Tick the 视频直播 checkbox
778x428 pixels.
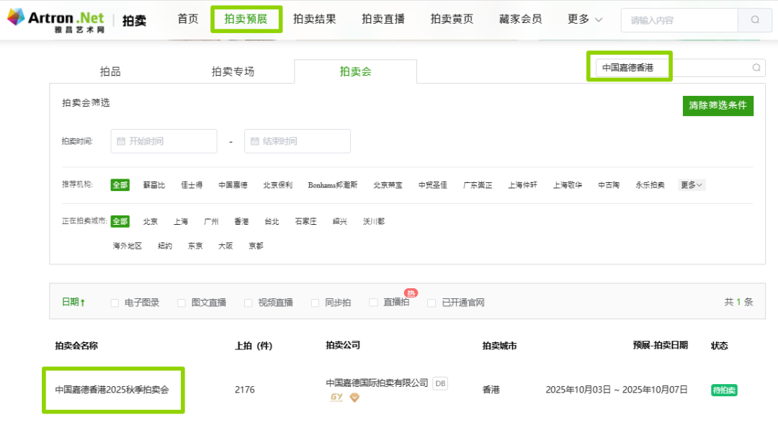tap(248, 303)
